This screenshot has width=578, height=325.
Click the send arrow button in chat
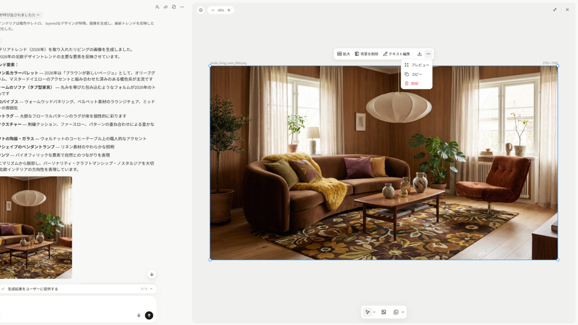(149, 315)
